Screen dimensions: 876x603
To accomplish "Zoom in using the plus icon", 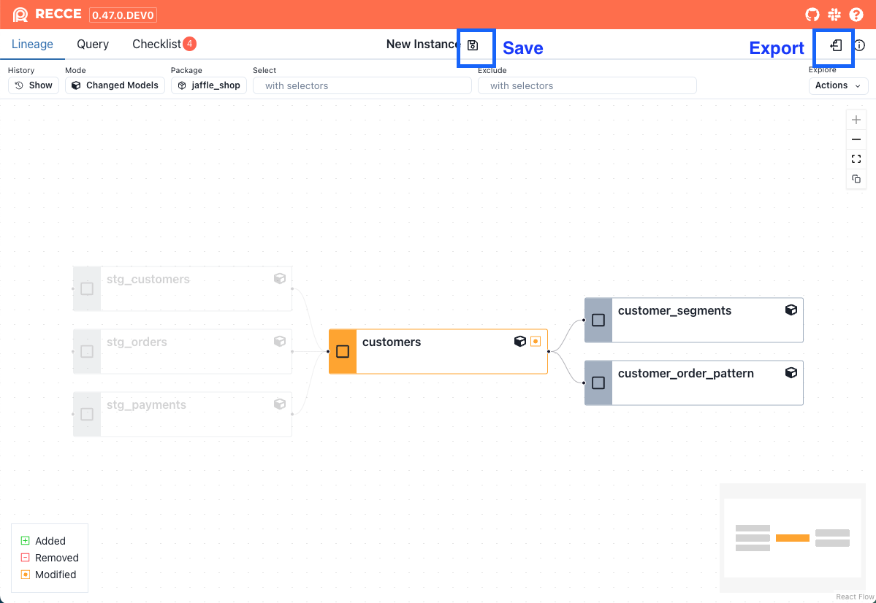I will [856, 119].
